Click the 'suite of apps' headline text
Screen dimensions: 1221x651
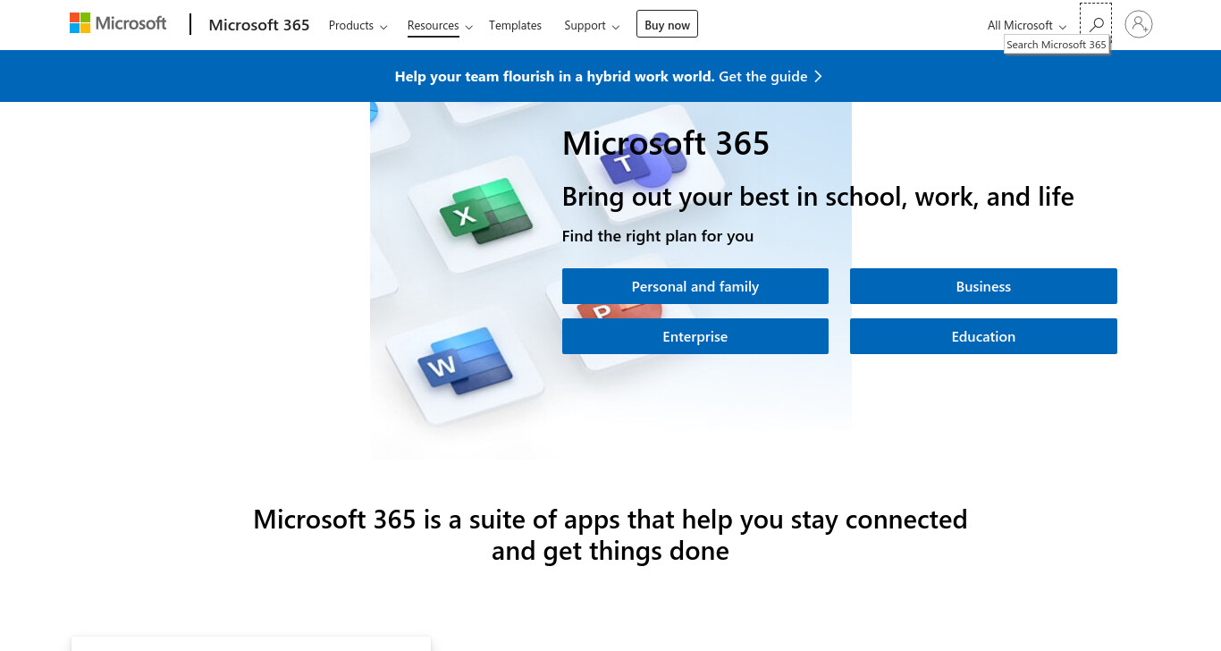(610, 535)
